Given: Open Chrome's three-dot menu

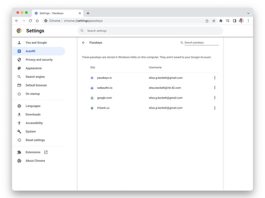Looking at the screenshot, I should click(249, 20).
